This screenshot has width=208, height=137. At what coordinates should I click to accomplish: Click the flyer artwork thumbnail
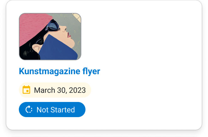(50, 36)
